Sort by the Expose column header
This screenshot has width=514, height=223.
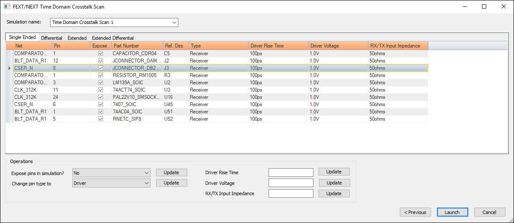(x=101, y=46)
